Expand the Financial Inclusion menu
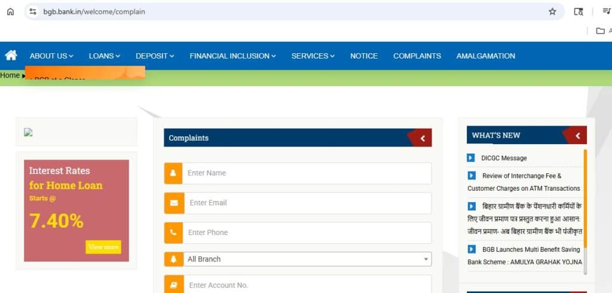 (x=232, y=56)
